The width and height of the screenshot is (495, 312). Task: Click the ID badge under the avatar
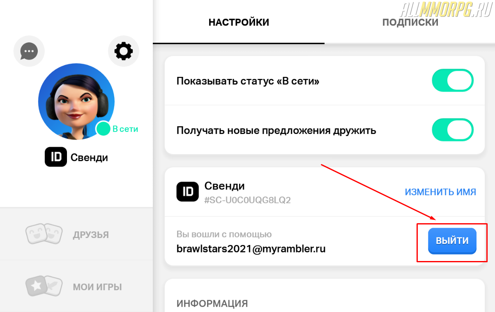(x=55, y=157)
